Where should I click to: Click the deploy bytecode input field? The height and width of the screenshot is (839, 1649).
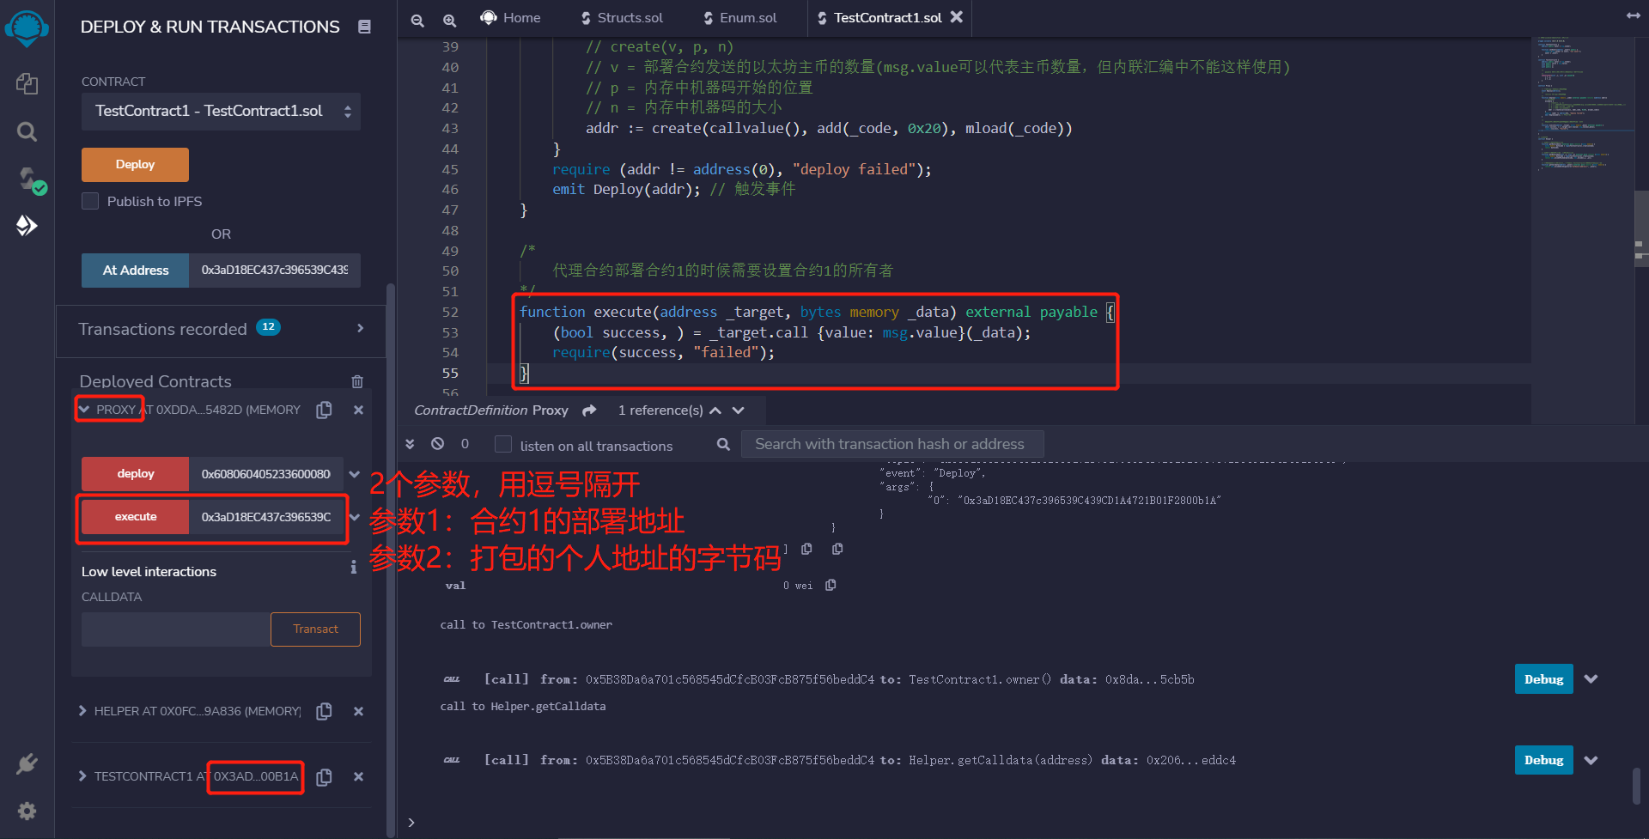266,474
